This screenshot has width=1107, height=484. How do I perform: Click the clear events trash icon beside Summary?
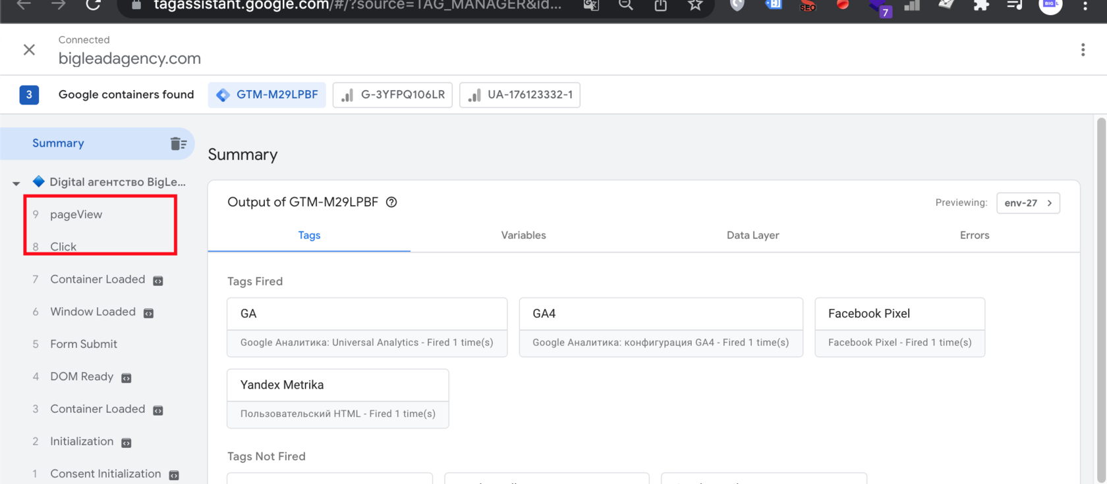coord(178,143)
